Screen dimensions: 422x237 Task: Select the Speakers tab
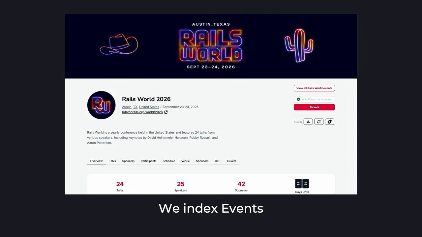(128, 161)
